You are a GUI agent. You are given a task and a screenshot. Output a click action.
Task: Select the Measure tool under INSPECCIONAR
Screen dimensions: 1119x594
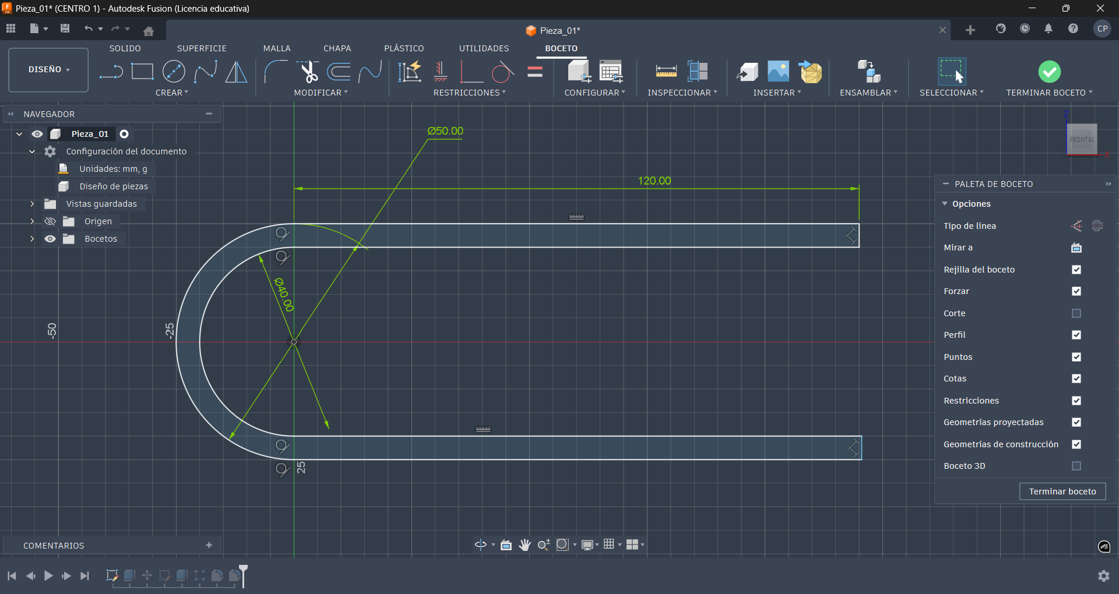coord(666,71)
